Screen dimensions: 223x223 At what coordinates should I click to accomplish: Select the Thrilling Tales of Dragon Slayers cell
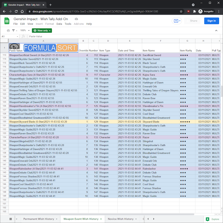pyautogui.click(x=161, y=90)
